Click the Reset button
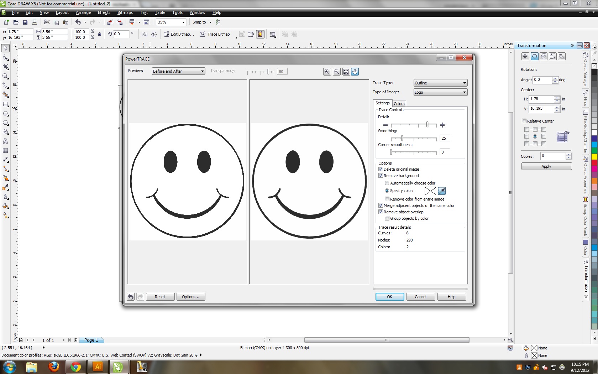Image resolution: width=598 pixels, height=374 pixels. click(160, 297)
